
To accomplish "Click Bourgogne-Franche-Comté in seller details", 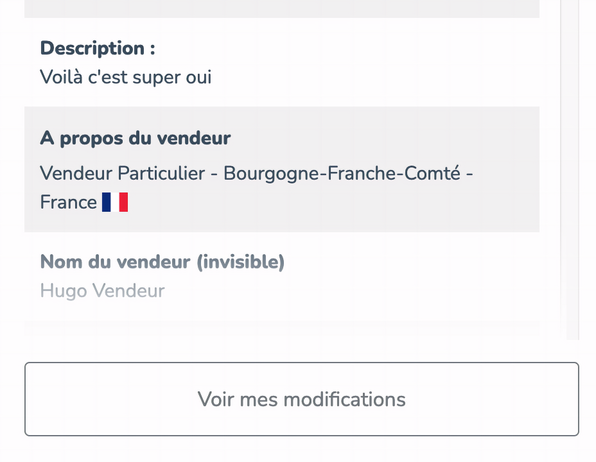I will (x=342, y=173).
